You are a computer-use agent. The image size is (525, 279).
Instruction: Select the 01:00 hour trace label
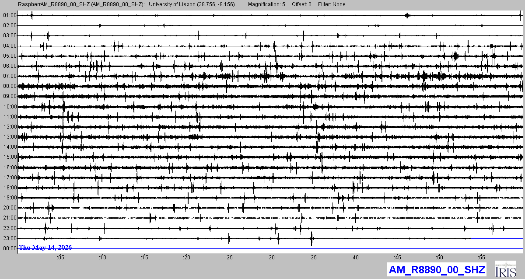(x=10, y=15)
